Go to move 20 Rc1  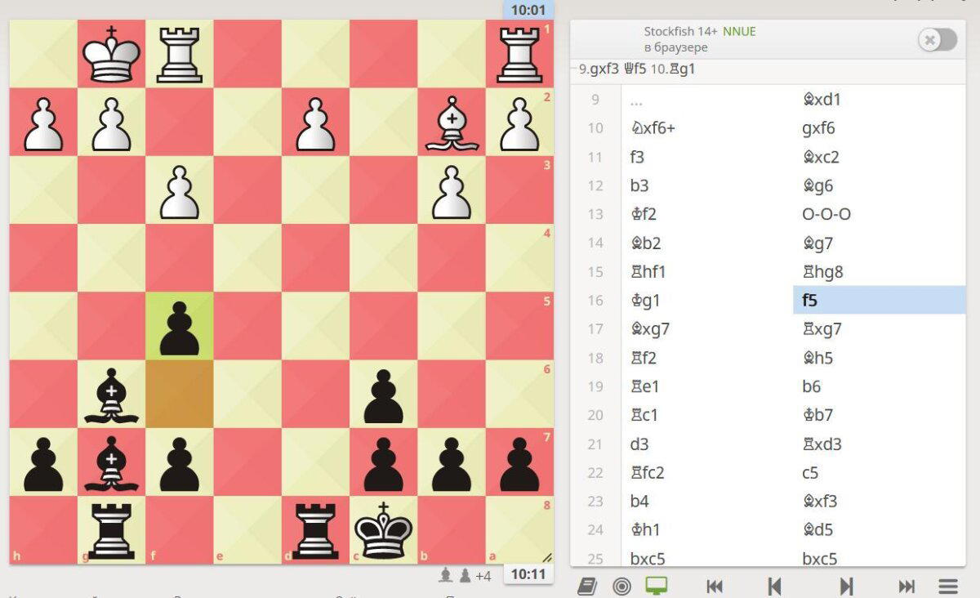pyautogui.click(x=706, y=415)
